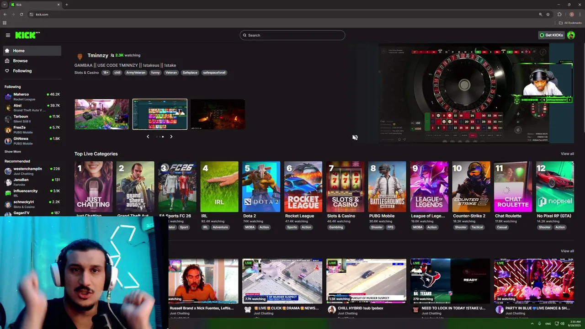
Task: Open the Texans NEED TO LOCK IN stream
Action: [450, 281]
